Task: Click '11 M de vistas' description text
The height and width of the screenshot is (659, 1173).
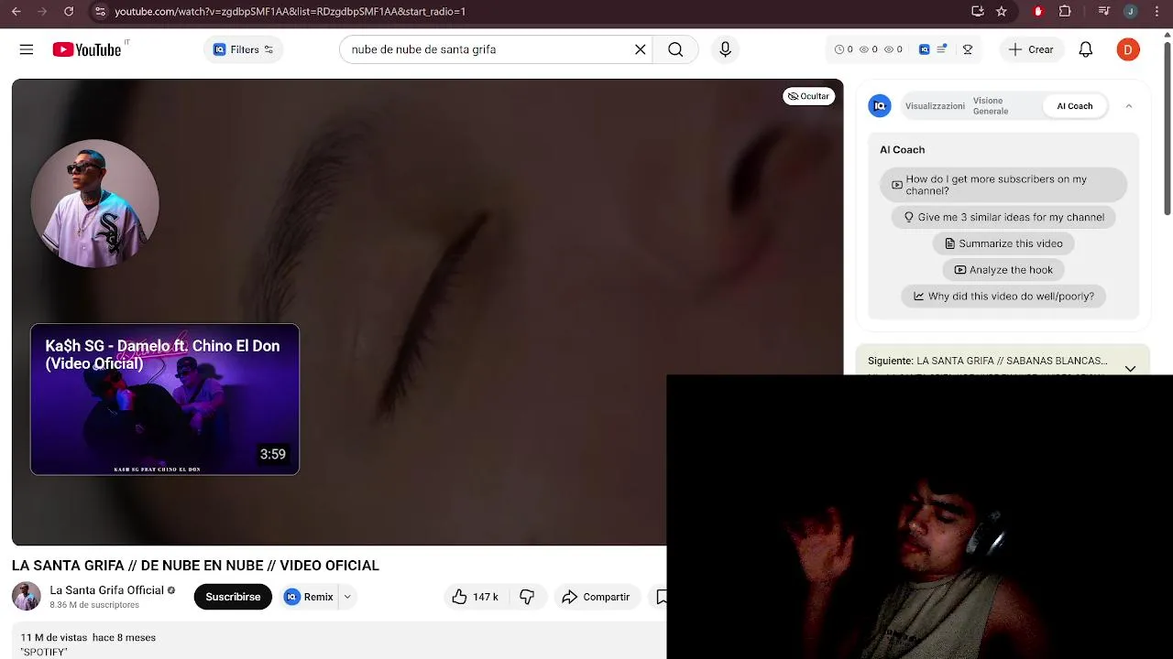Action: [54, 637]
